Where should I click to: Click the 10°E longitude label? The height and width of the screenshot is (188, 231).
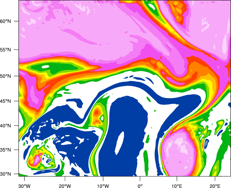pyautogui.click(x=177, y=186)
